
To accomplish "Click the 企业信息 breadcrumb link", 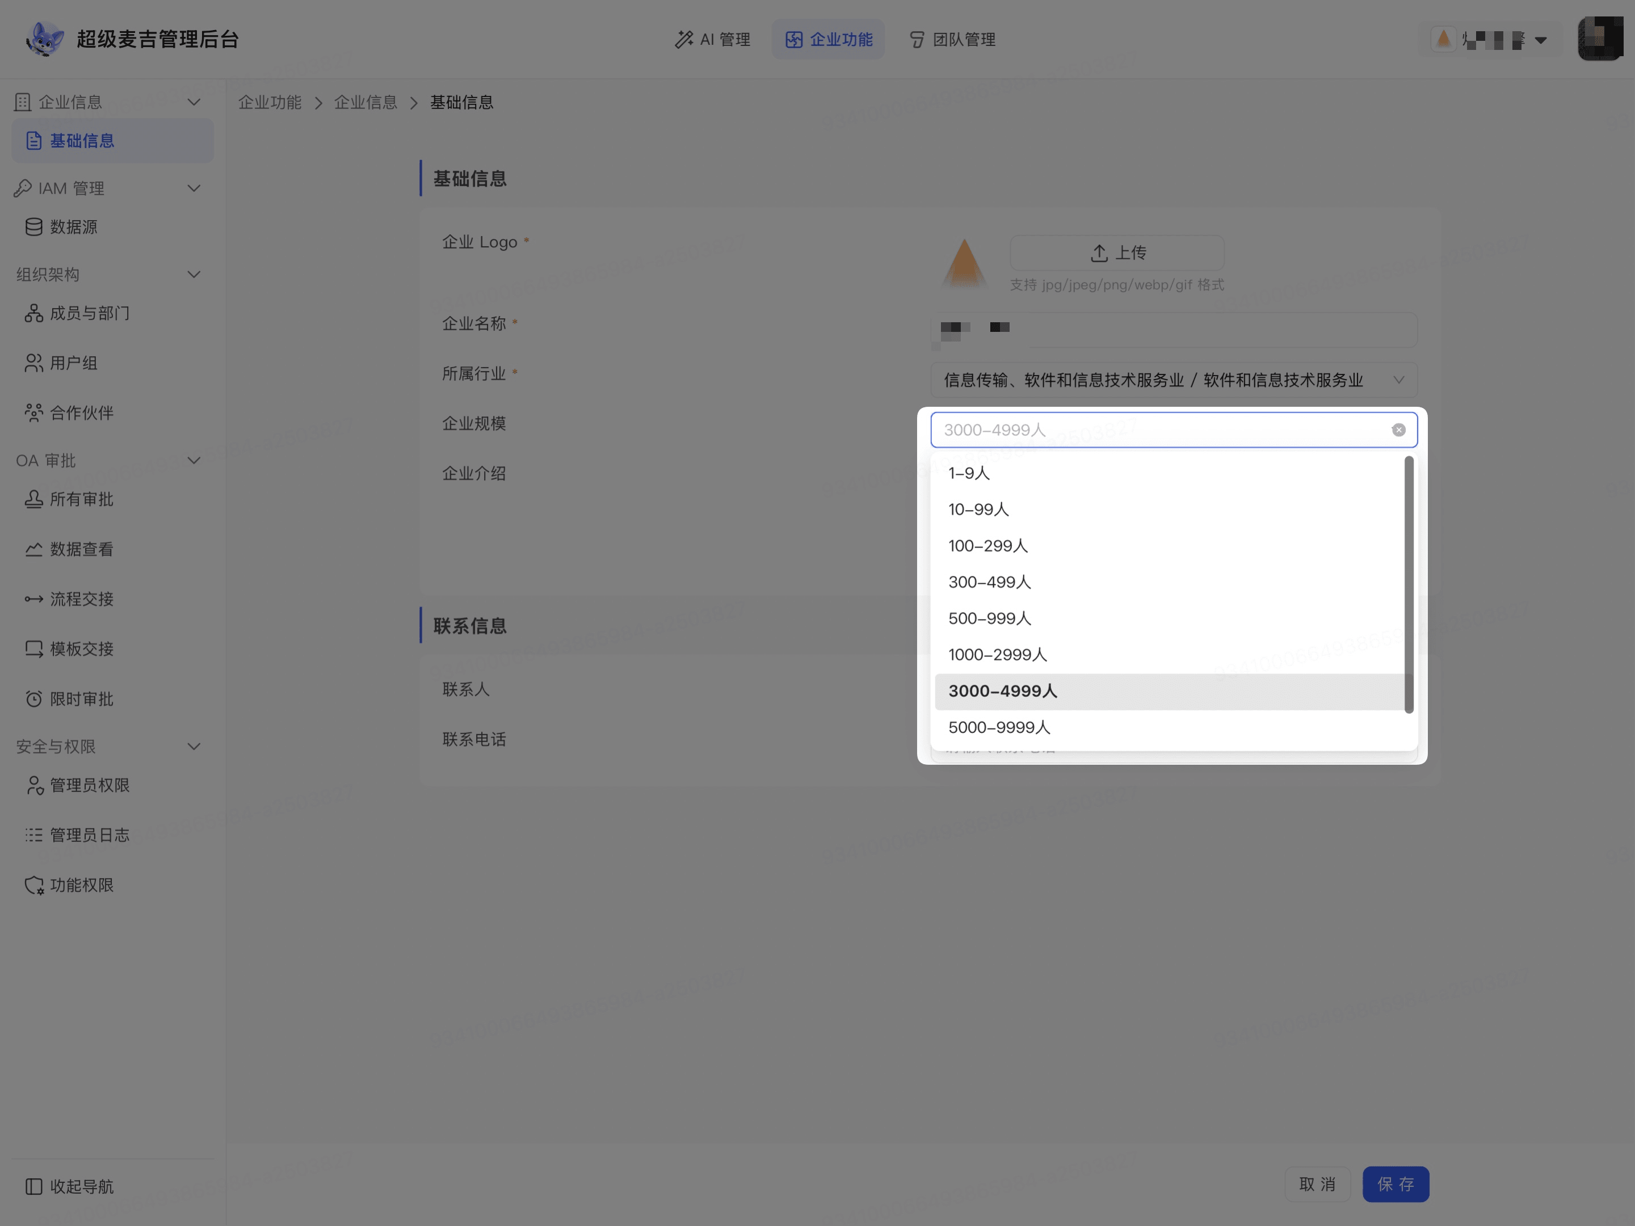I will pos(365,103).
